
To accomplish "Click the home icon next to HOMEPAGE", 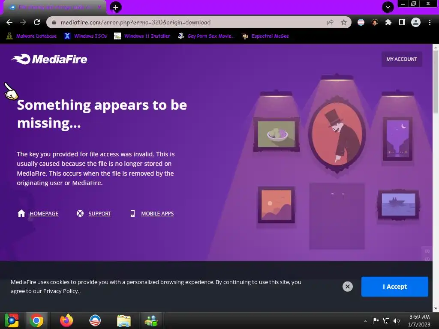I will pyautogui.click(x=21, y=213).
